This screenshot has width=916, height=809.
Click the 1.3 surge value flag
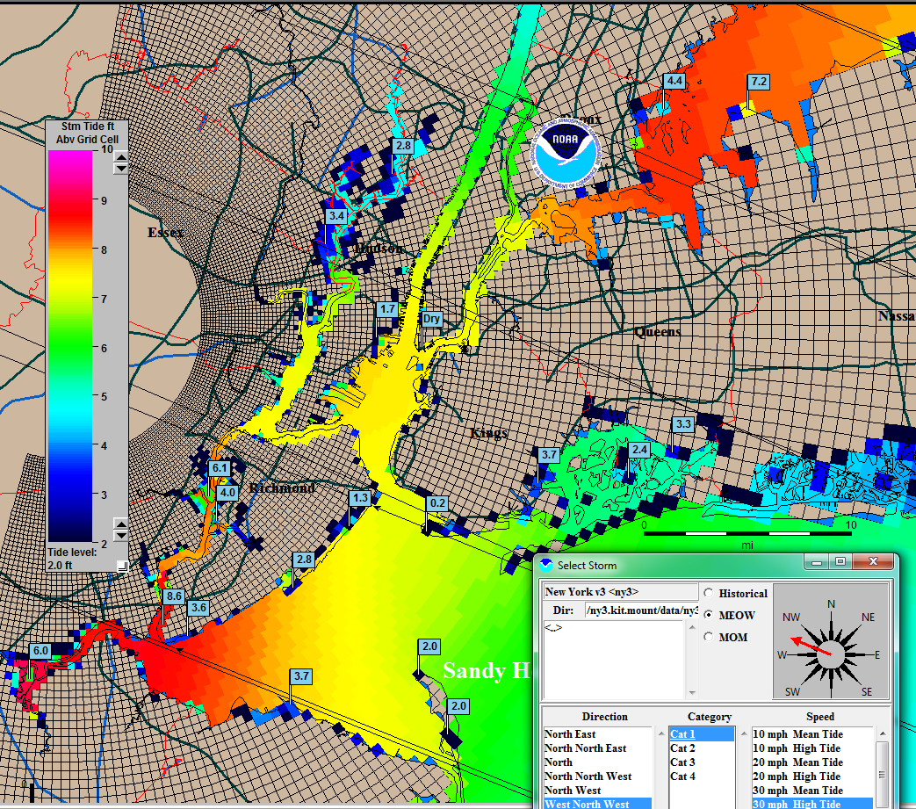click(x=359, y=498)
